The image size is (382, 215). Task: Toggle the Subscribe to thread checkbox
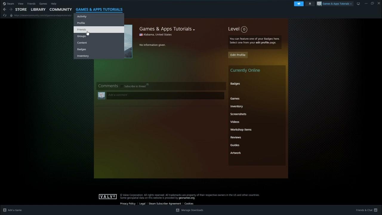click(122, 86)
